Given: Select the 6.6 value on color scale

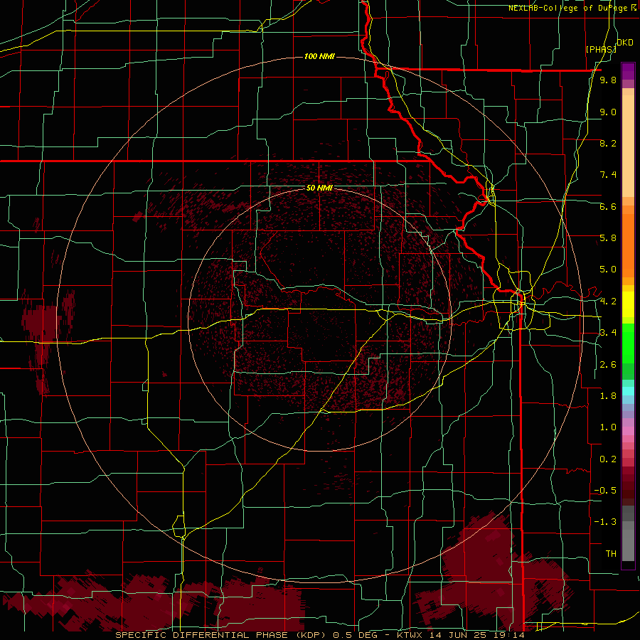Looking at the screenshot, I should click(x=608, y=206).
